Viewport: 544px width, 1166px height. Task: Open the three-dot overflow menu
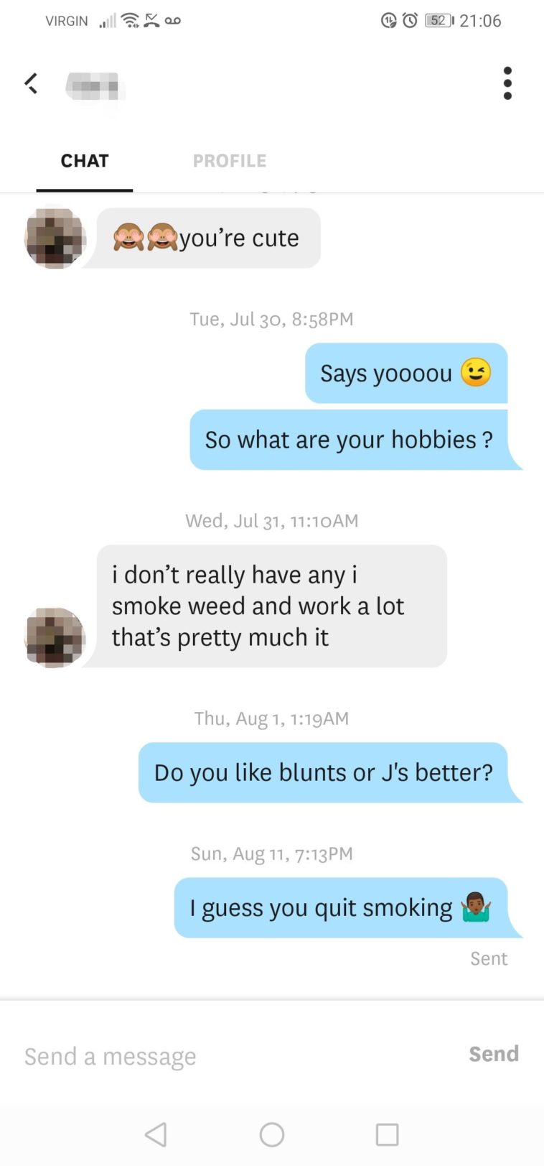[x=507, y=83]
